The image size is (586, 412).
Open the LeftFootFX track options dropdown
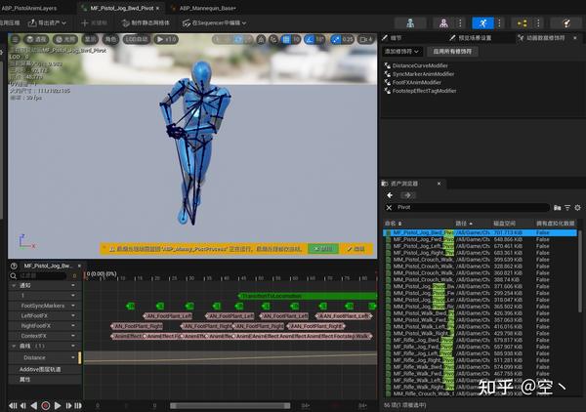pos(73,315)
